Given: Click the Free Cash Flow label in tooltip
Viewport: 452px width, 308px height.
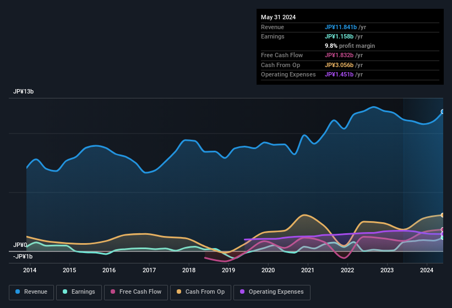Looking at the screenshot, I should (282, 55).
